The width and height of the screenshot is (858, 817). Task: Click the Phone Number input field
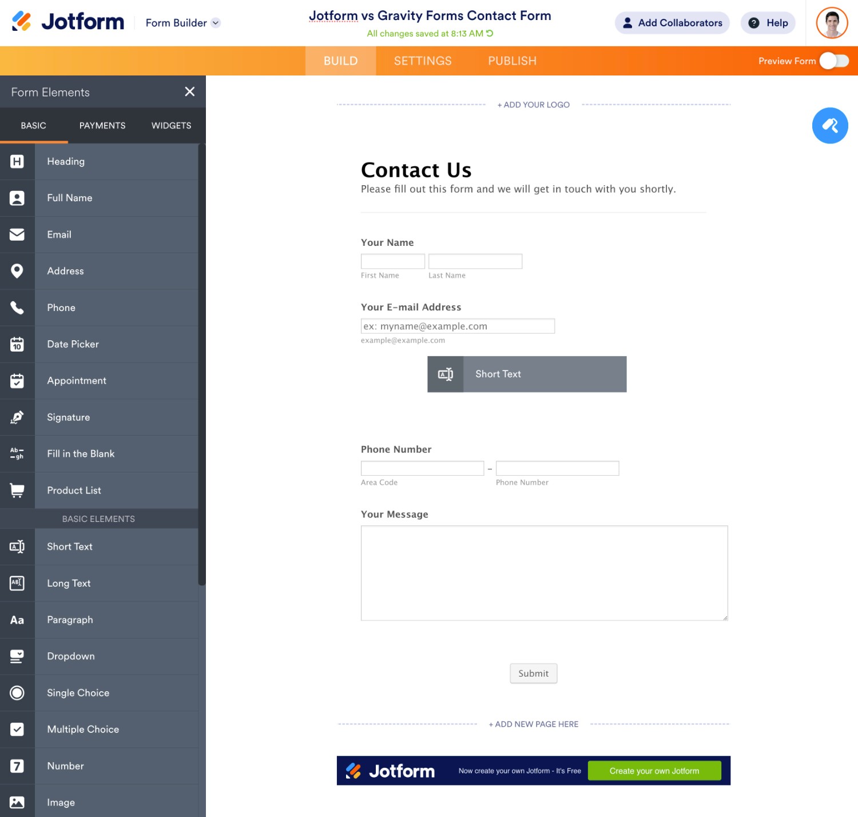click(558, 468)
